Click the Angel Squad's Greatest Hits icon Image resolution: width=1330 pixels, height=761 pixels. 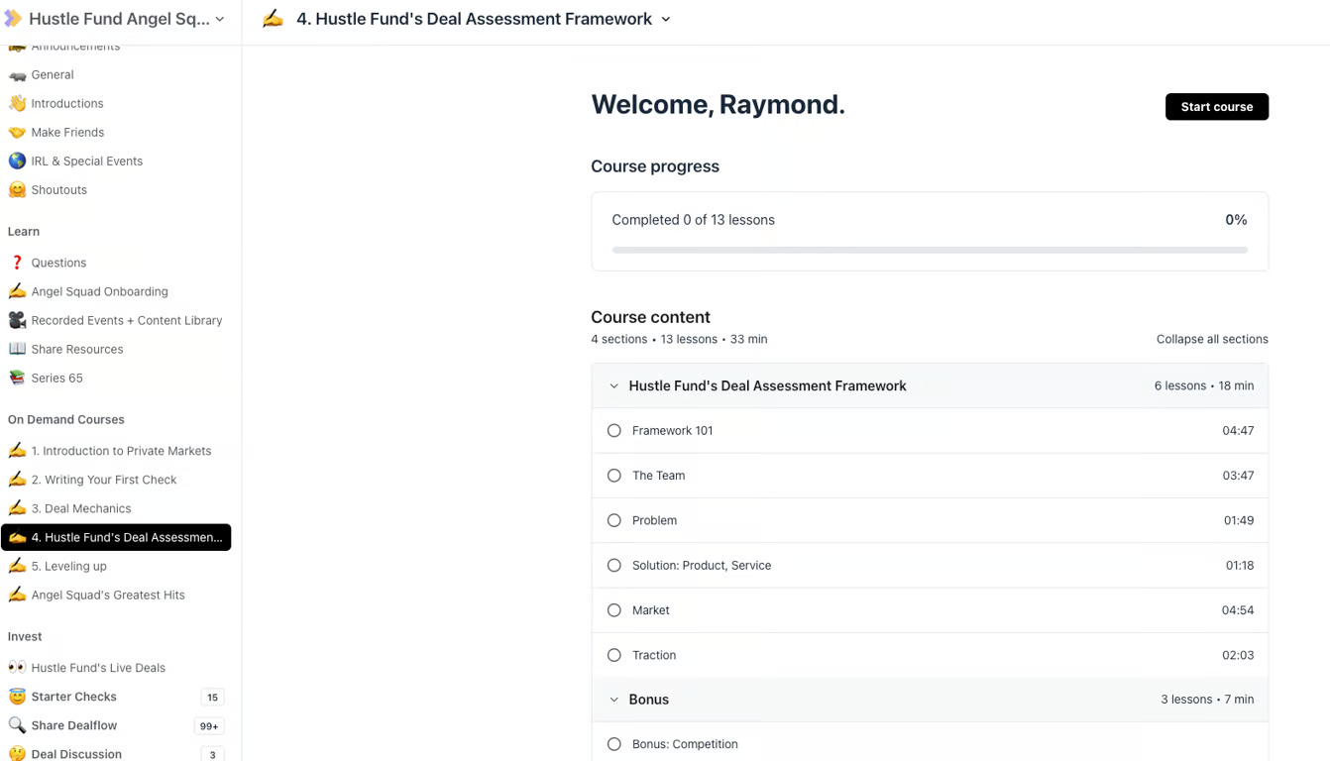click(x=17, y=595)
